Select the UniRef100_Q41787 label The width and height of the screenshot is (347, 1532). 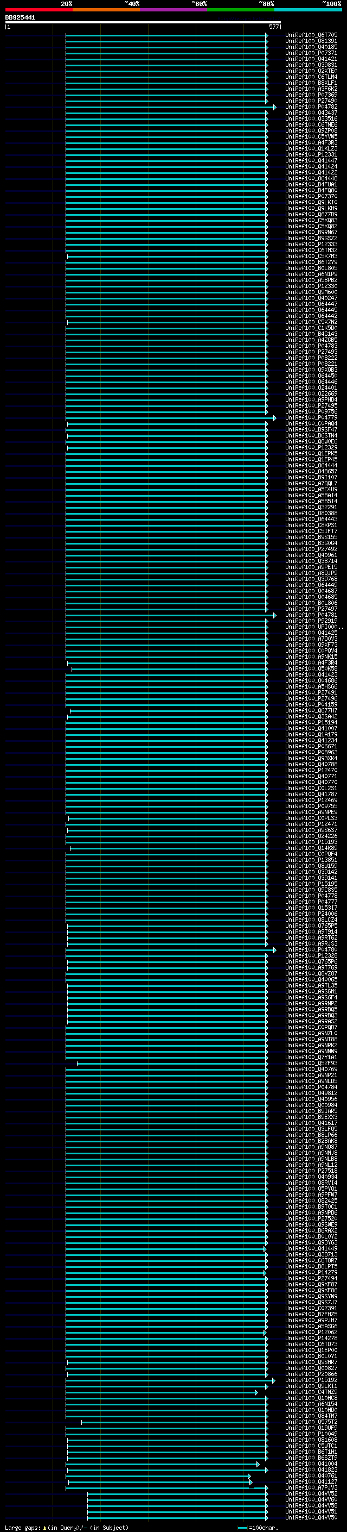311,795
